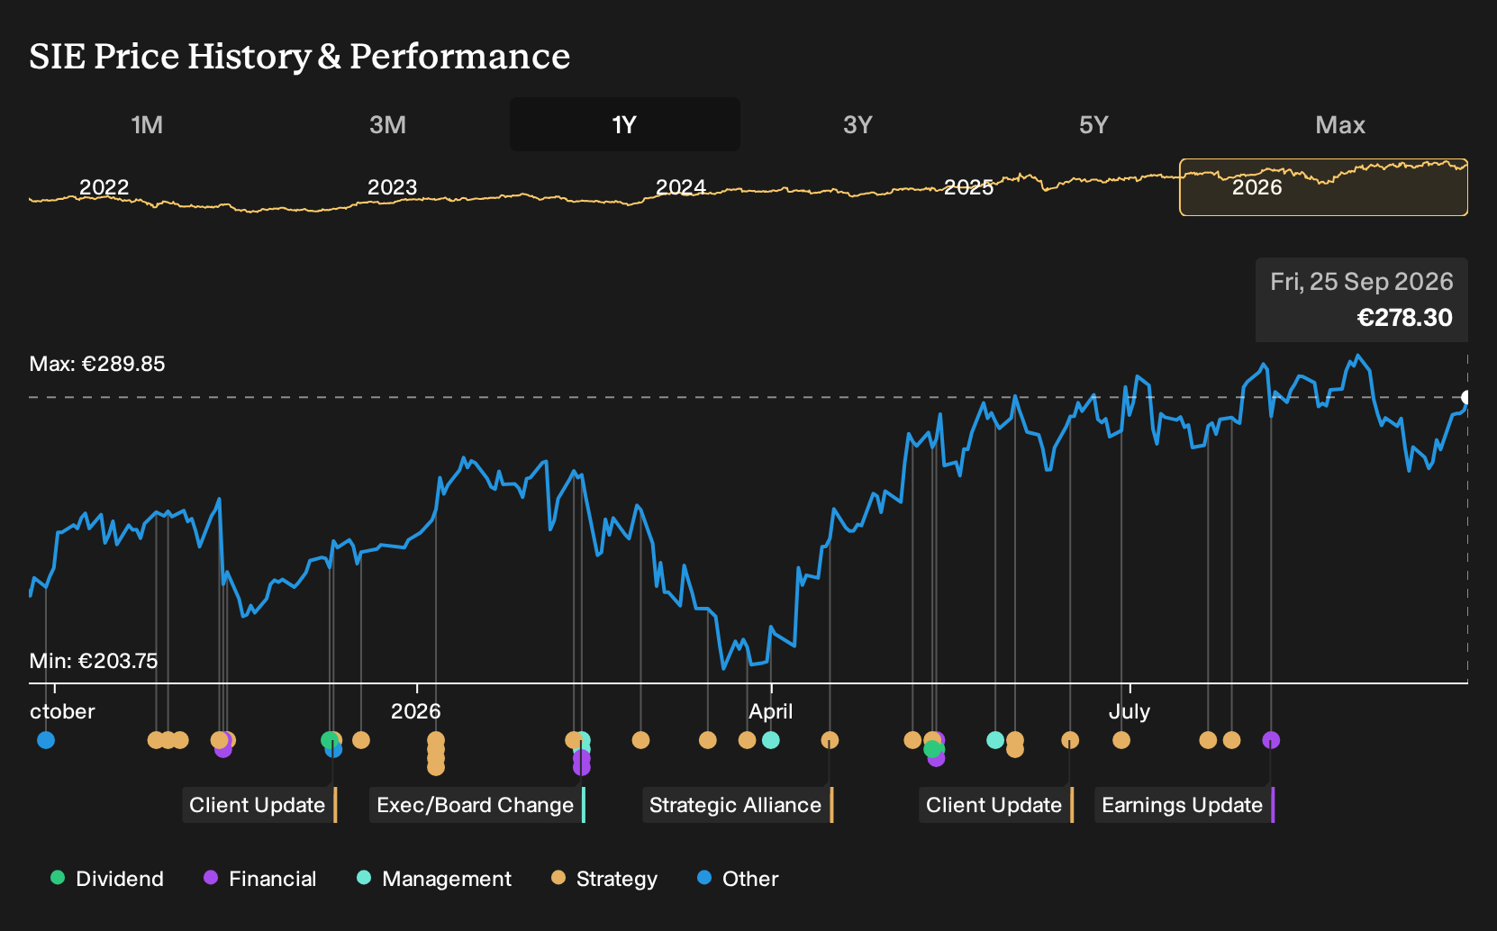Click purple Financial dot above Earnings Update
Viewport: 1497px width, 931px height.
click(1271, 740)
